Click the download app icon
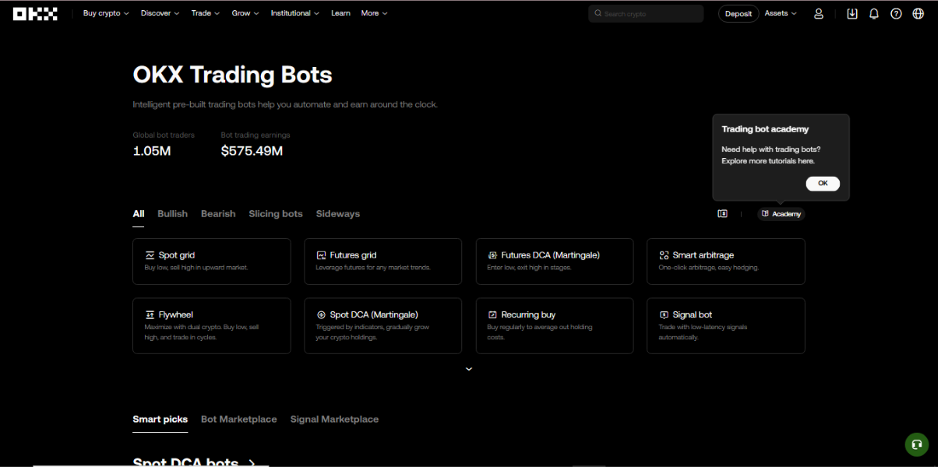Viewport: 941px width, 467px height. [x=852, y=13]
